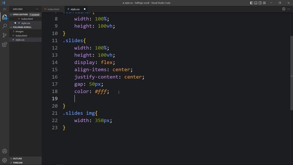Click the vertical scrollbar in the editor
Viewport: 293px width, 165px height.
pos(292,73)
